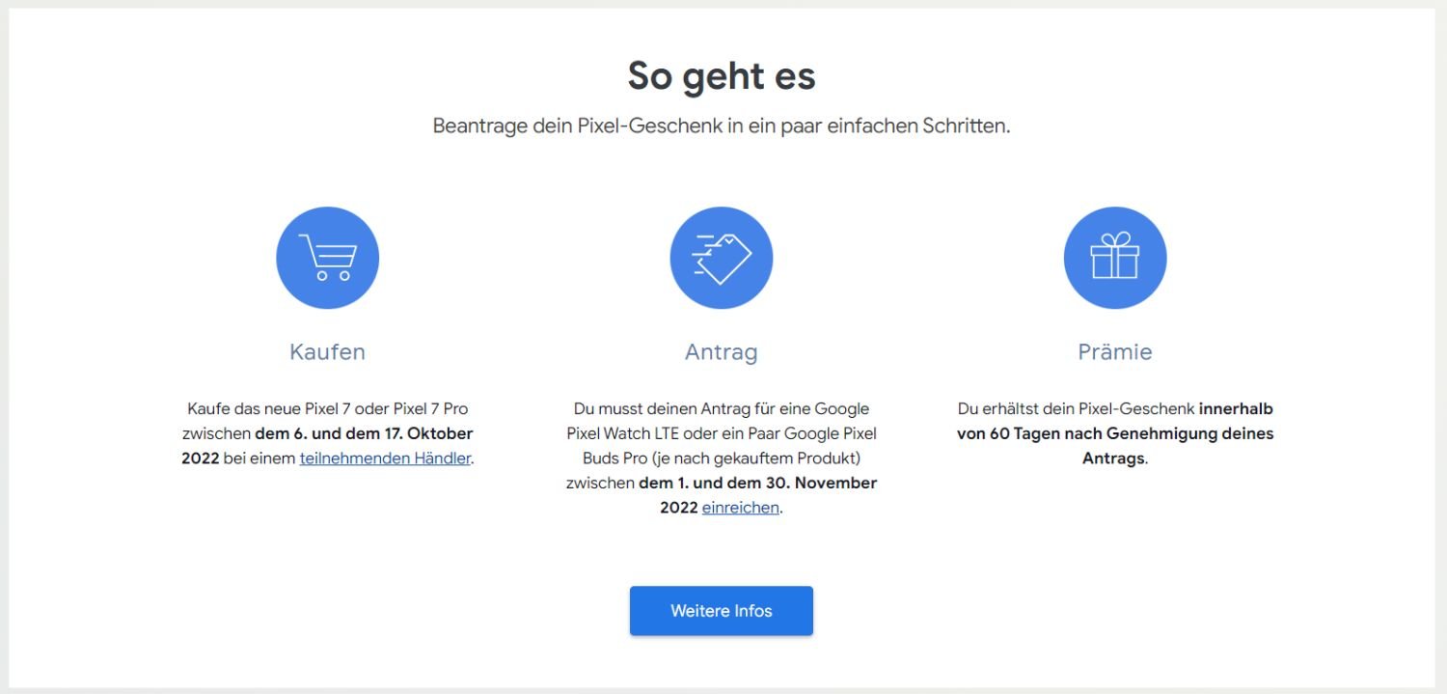Image resolution: width=1447 pixels, height=694 pixels.
Task: Follow the einreichen link
Action: click(740, 508)
